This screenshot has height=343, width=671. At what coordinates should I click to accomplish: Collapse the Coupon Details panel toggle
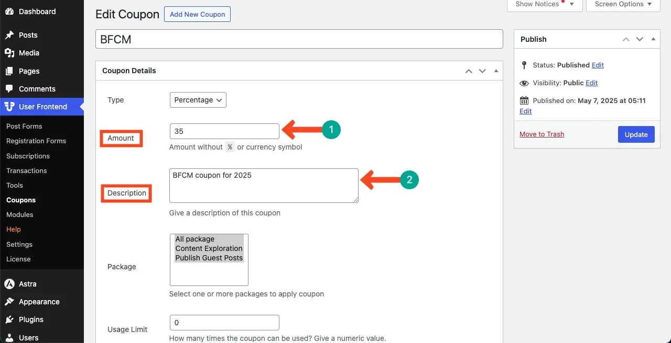[496, 71]
